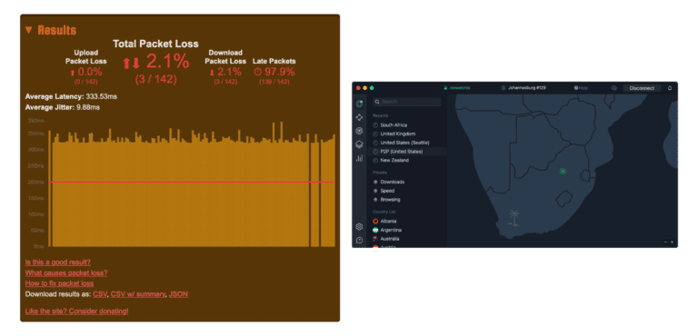This screenshot has width=698, height=336.
Task: Click the Upload Packet Loss 0.0% value
Action: click(86, 72)
